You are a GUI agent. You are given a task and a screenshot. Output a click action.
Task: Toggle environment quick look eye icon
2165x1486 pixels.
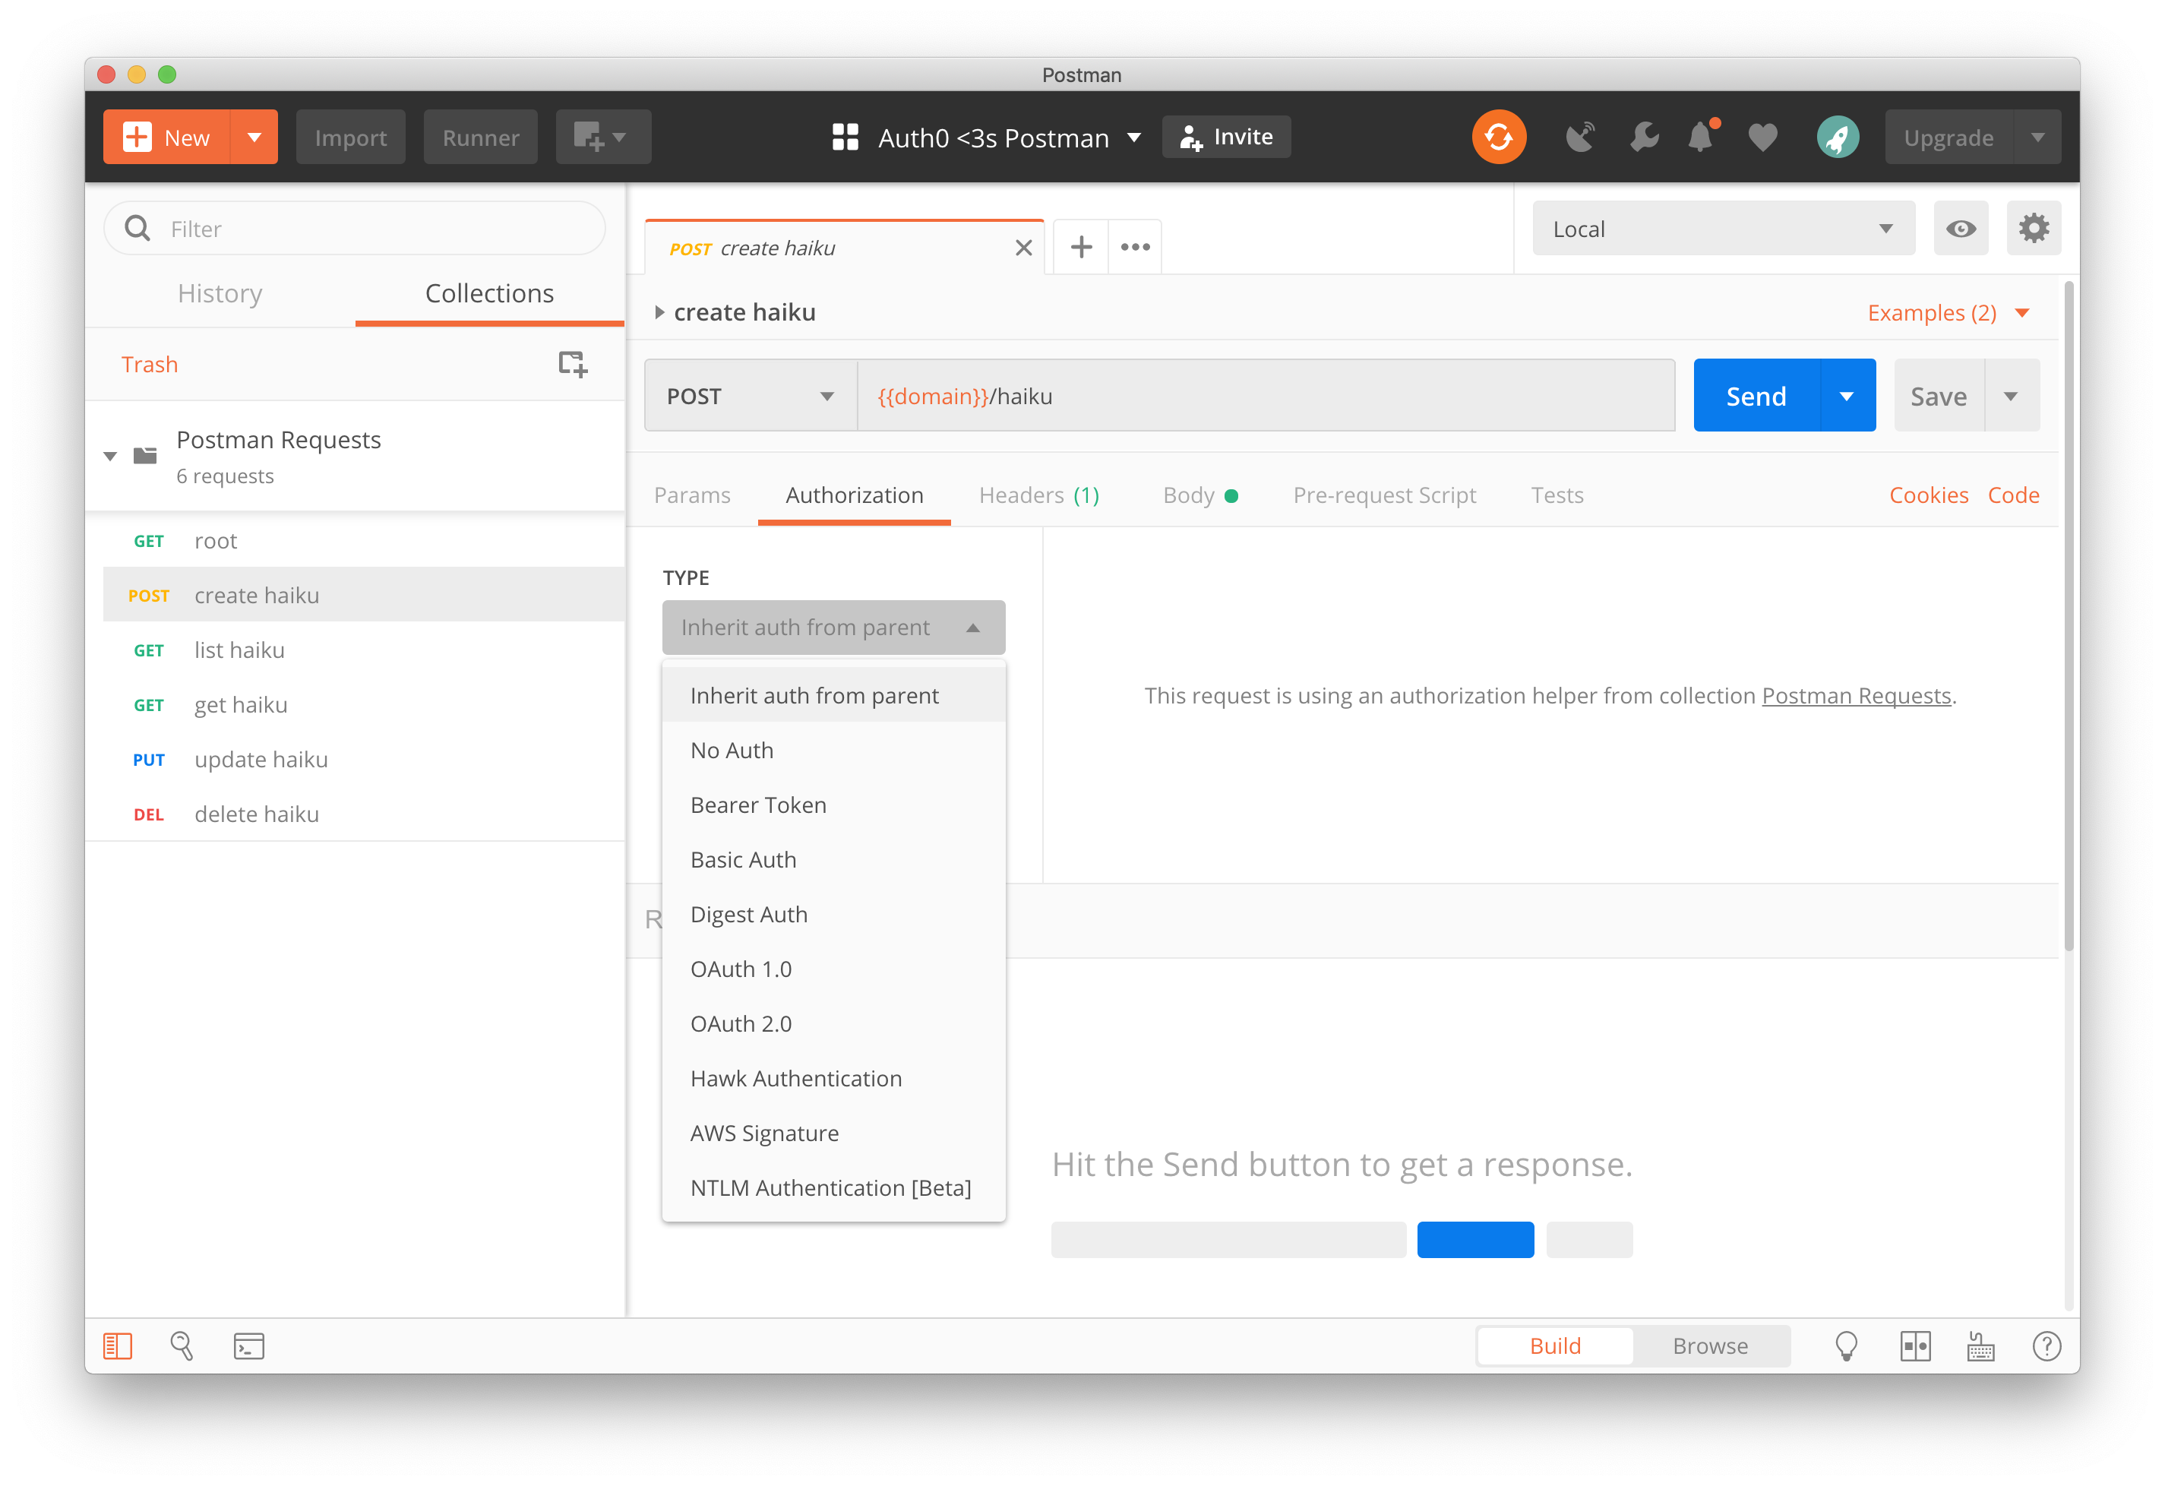point(1960,228)
